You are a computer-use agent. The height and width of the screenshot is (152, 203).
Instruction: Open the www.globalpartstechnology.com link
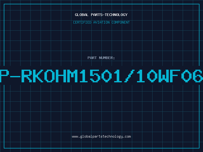(101, 137)
